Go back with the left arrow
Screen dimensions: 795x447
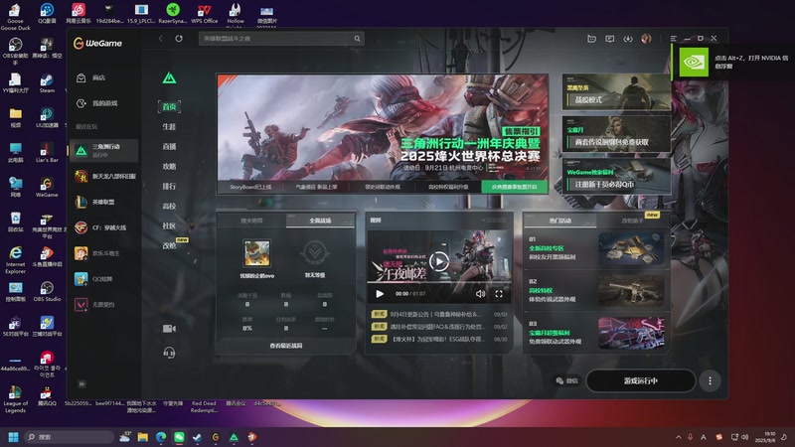[x=161, y=39]
